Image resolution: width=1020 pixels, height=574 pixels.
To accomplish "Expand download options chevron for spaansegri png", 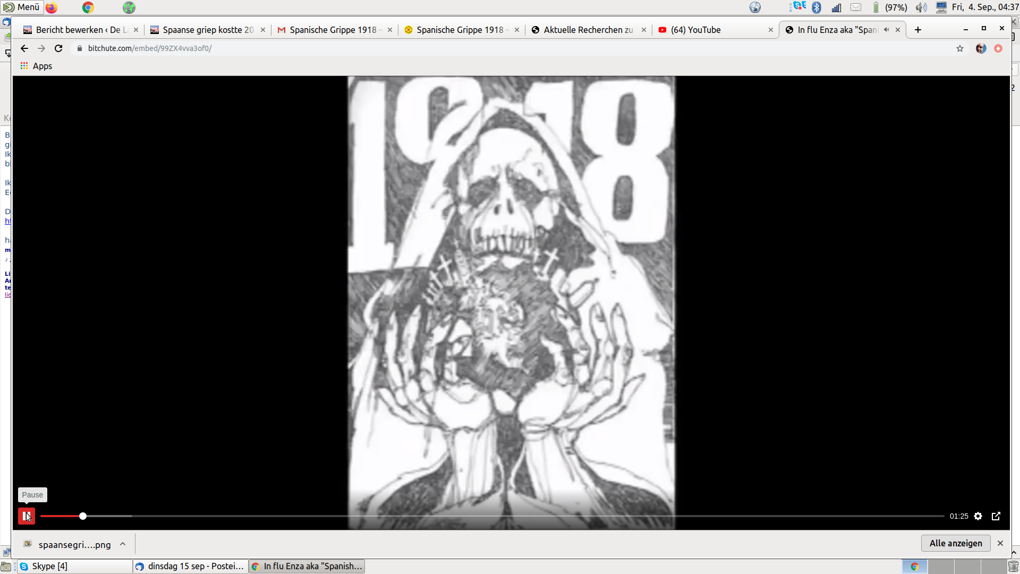I will [123, 544].
